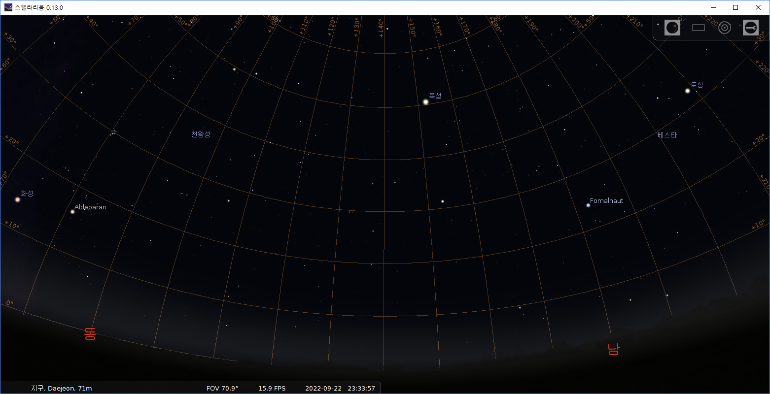Toggle the Telrad sight icon
The image size is (770, 394).
click(724, 28)
